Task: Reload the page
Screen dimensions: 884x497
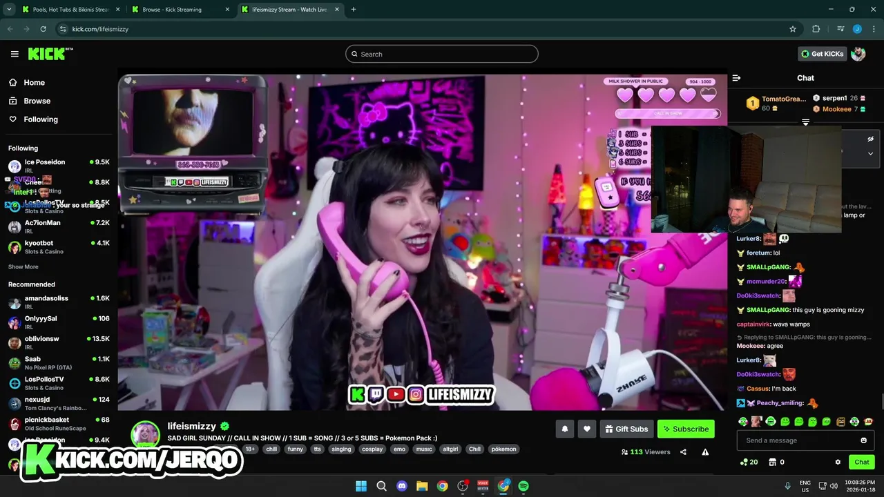Action: (44, 29)
